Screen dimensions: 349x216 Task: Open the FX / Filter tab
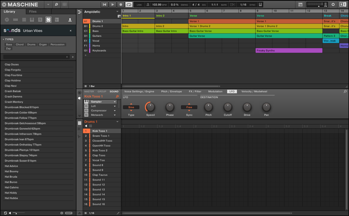pyautogui.click(x=195, y=91)
